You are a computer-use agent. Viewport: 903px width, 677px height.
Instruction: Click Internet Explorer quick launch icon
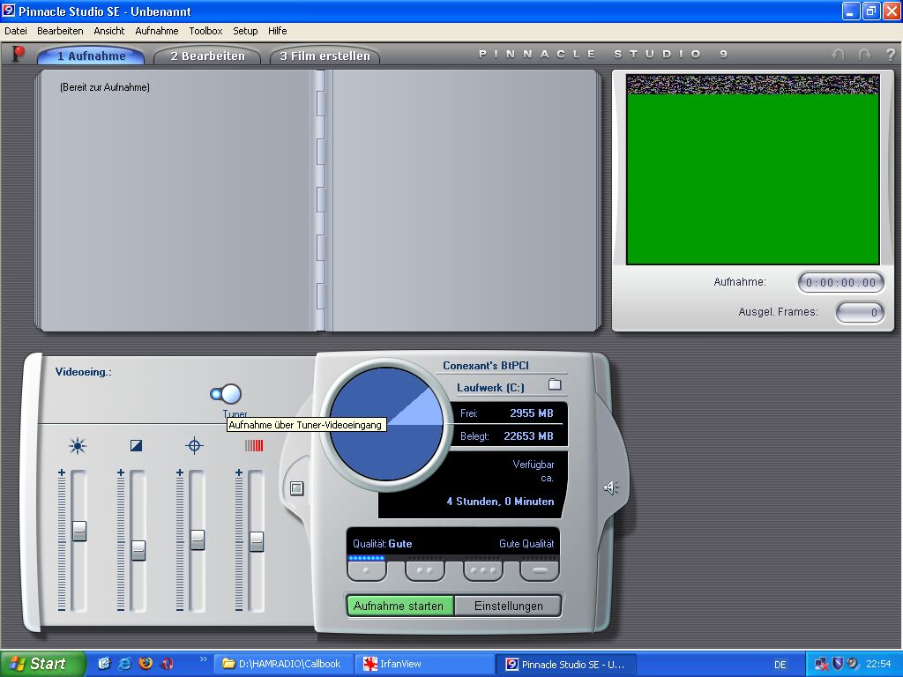pos(124,664)
